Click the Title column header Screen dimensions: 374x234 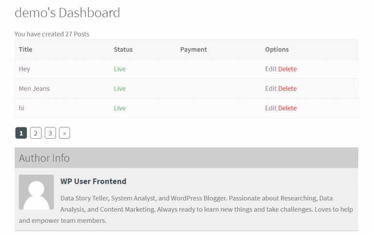[25, 49]
